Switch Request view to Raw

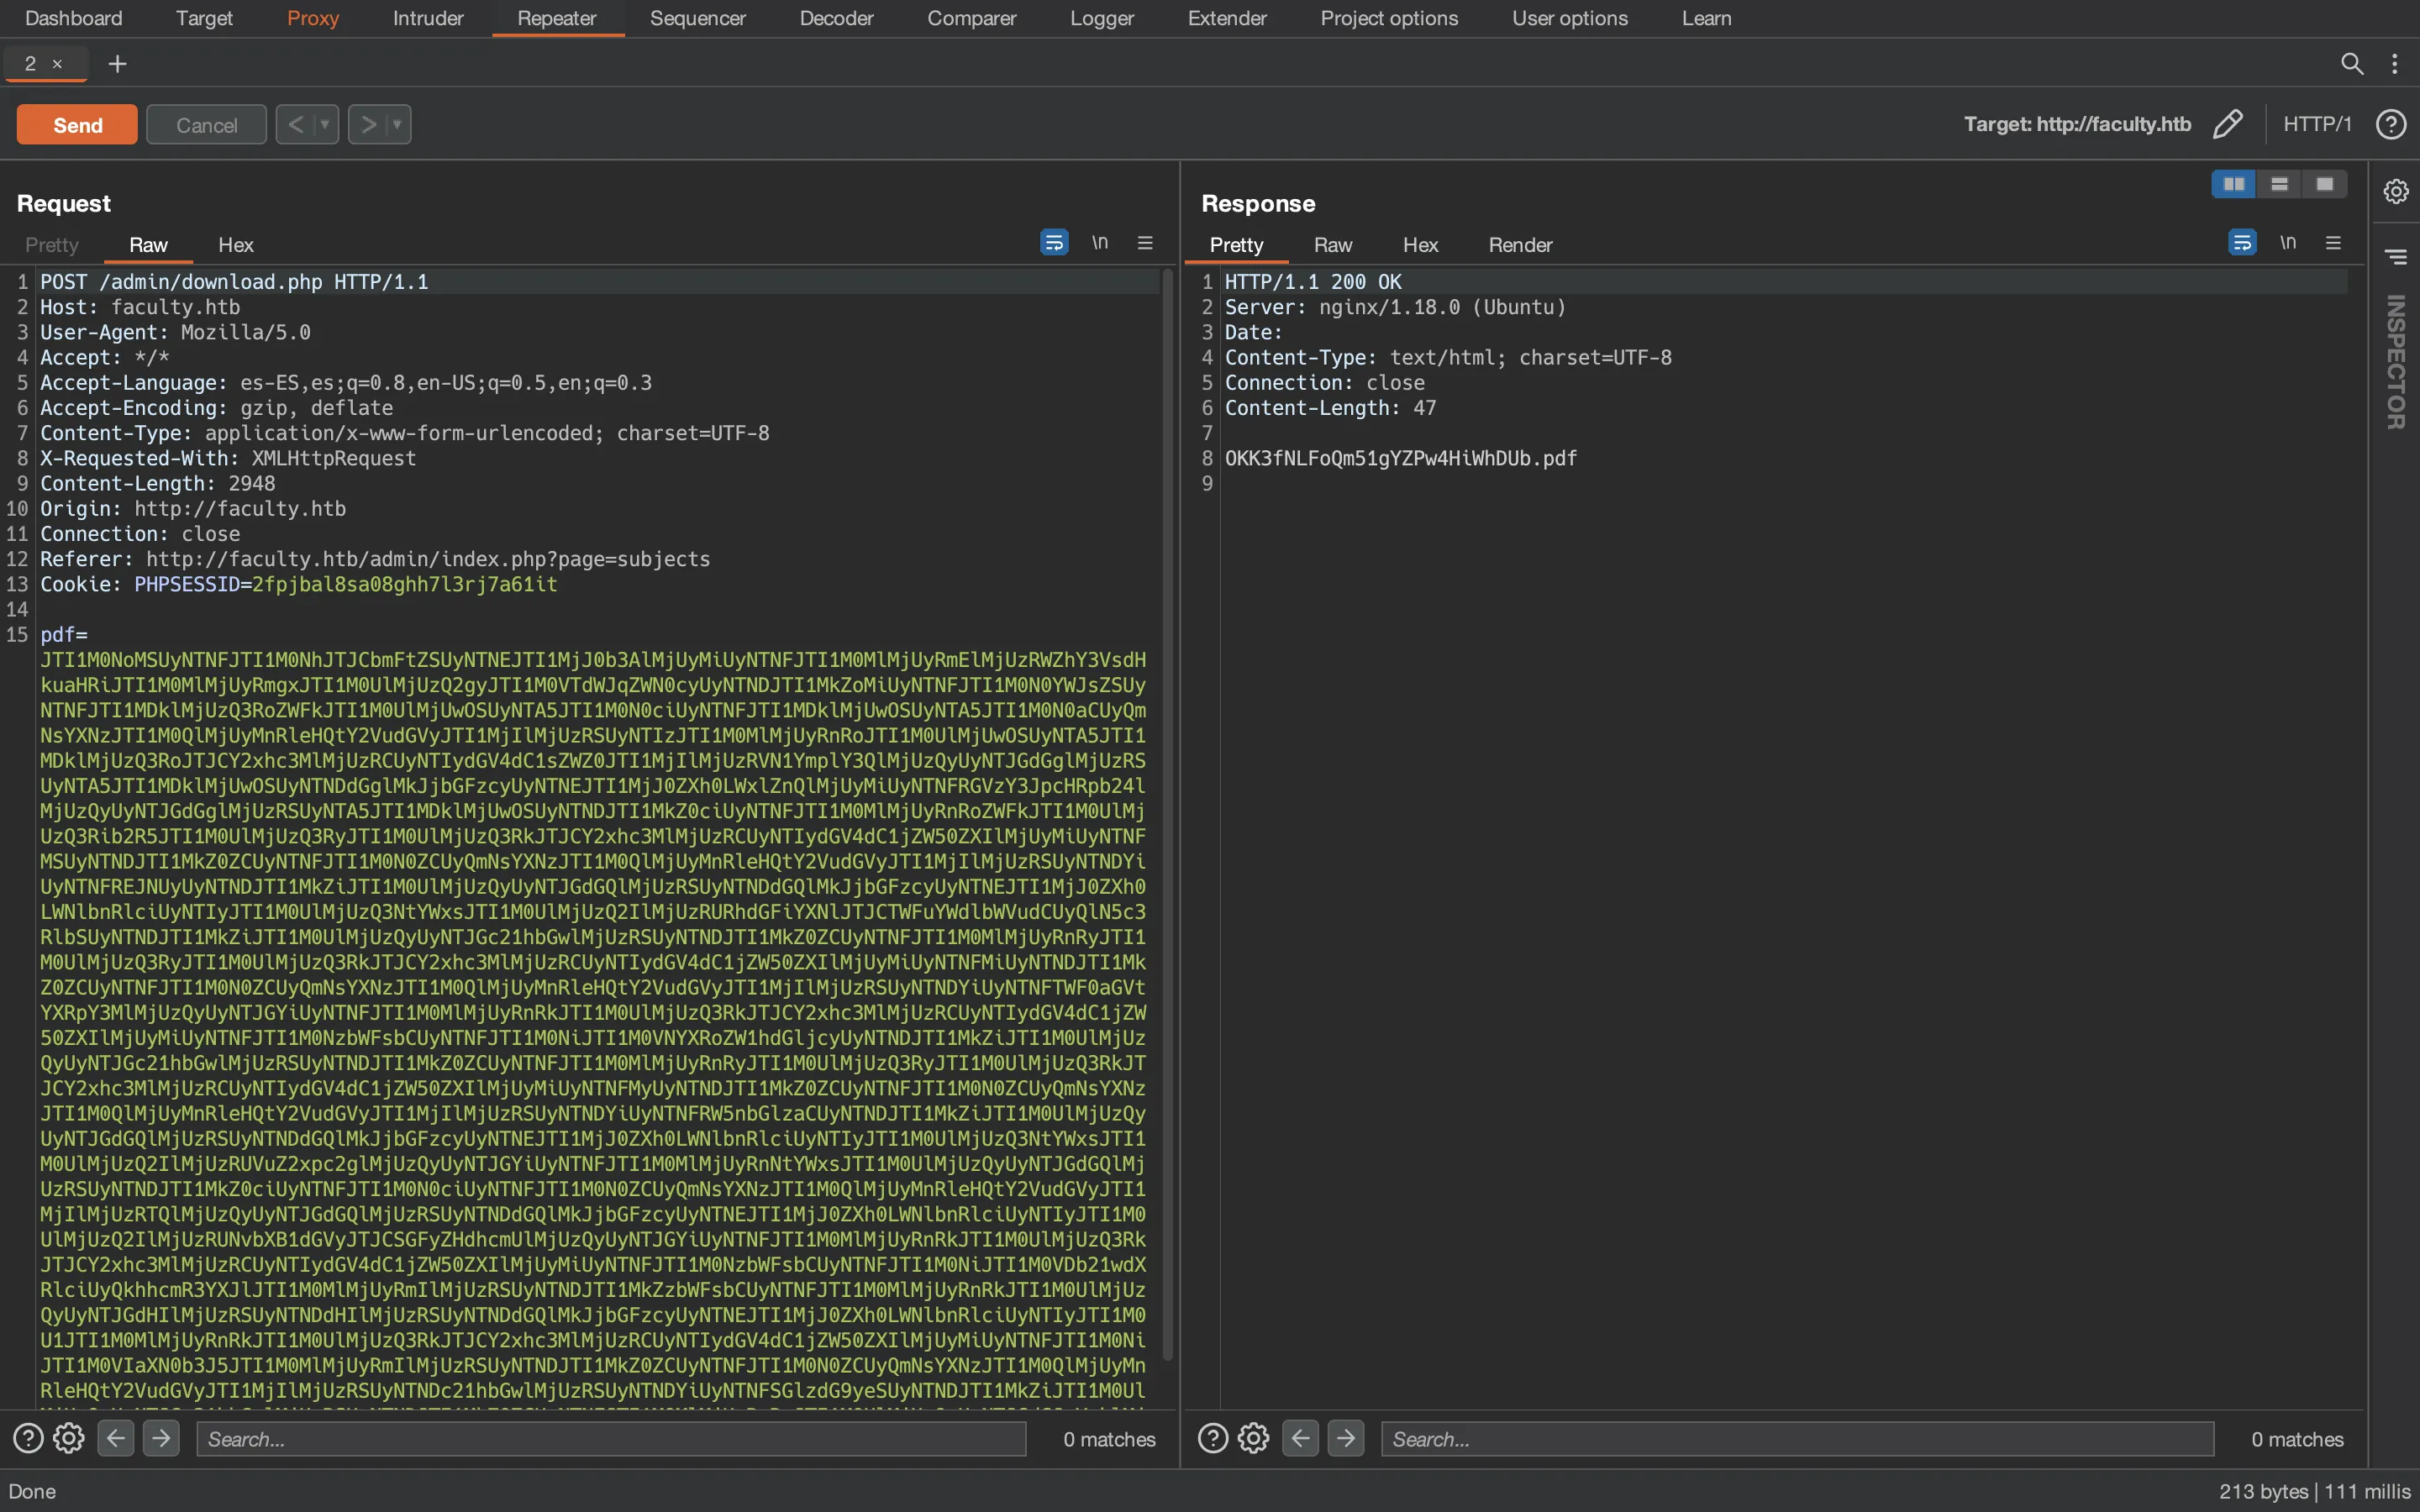click(148, 245)
